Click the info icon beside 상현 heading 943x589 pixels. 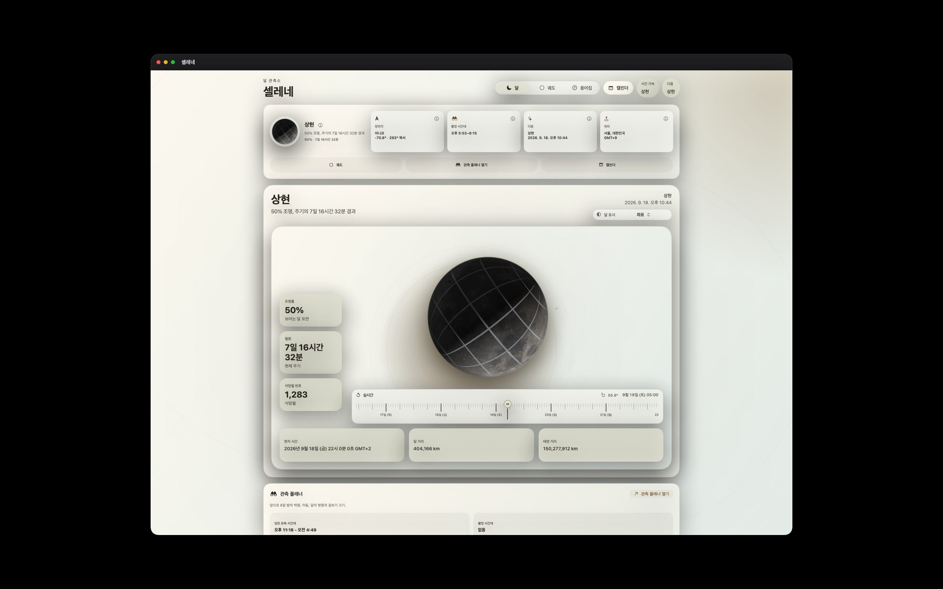tap(320, 125)
